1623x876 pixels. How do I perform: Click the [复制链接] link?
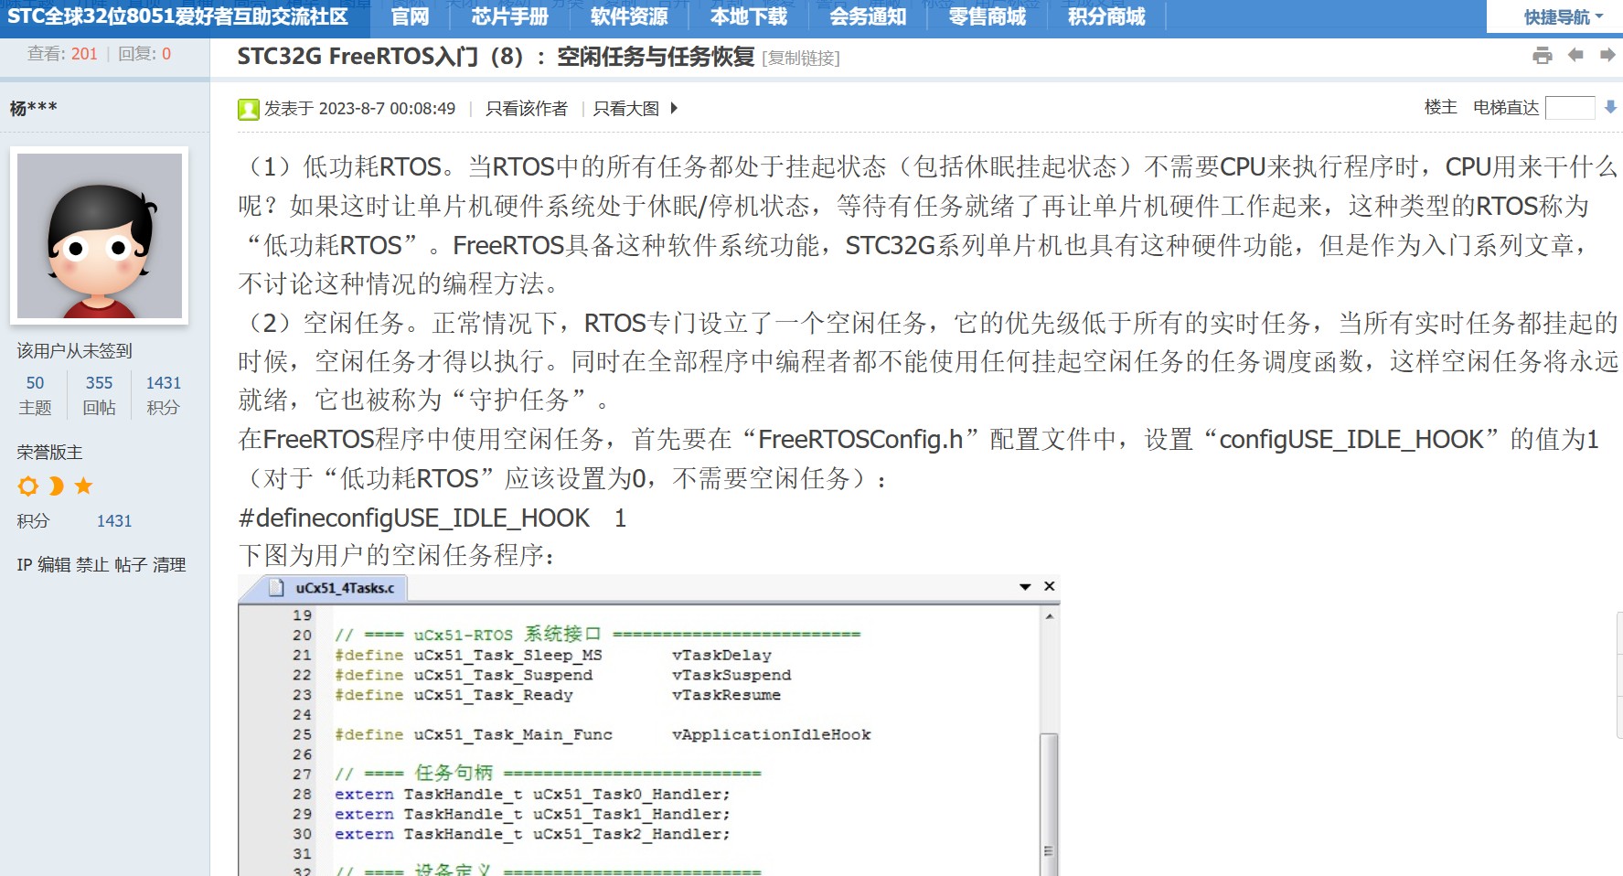click(x=801, y=59)
